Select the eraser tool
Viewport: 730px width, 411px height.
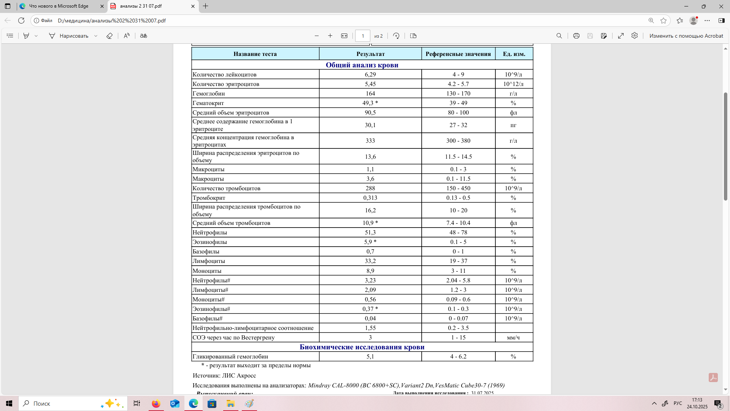point(109,36)
